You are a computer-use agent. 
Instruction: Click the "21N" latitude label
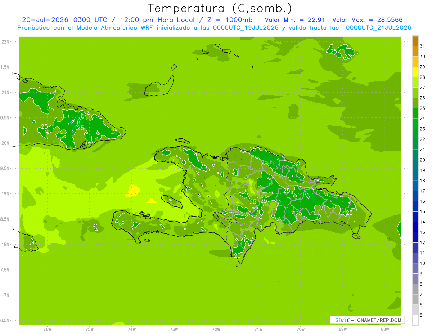5,93
